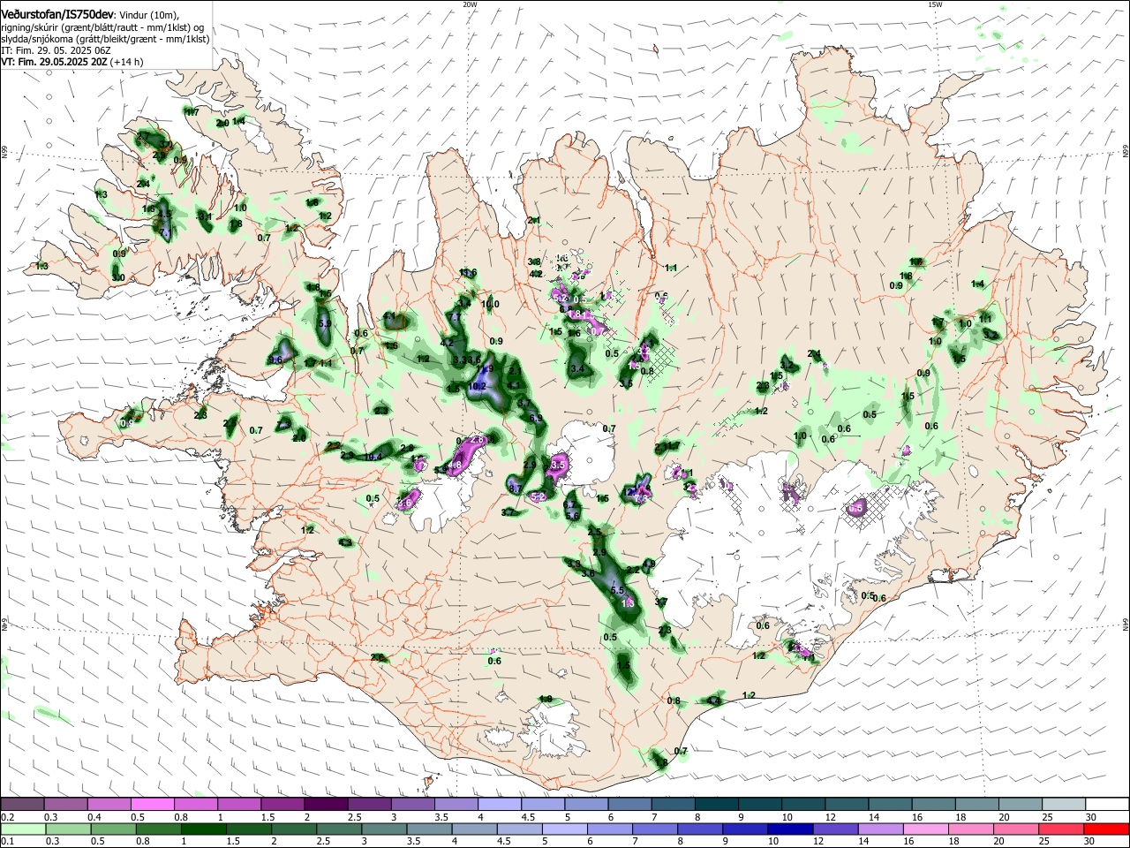This screenshot has height=848, width=1130.
Task: Click pale green bottom swatch between 0.1 and 0.3
Action: point(22,829)
